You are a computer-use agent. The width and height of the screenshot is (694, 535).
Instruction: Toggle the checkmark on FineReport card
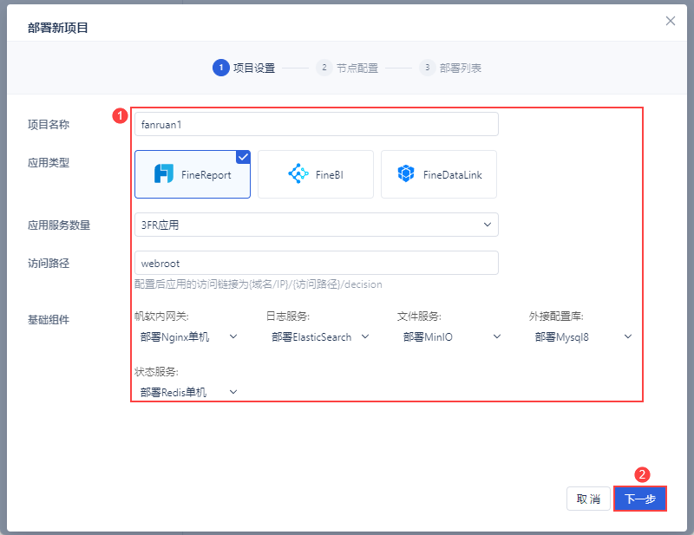(x=244, y=157)
